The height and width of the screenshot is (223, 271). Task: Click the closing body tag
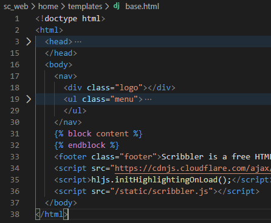coord(61,203)
